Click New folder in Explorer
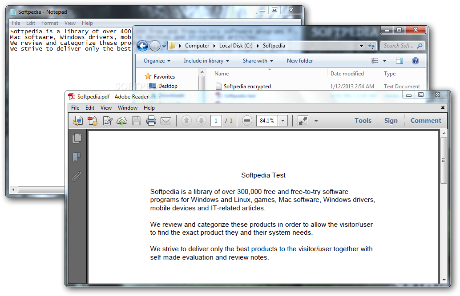The width and height of the screenshot is (460, 296). click(300, 61)
